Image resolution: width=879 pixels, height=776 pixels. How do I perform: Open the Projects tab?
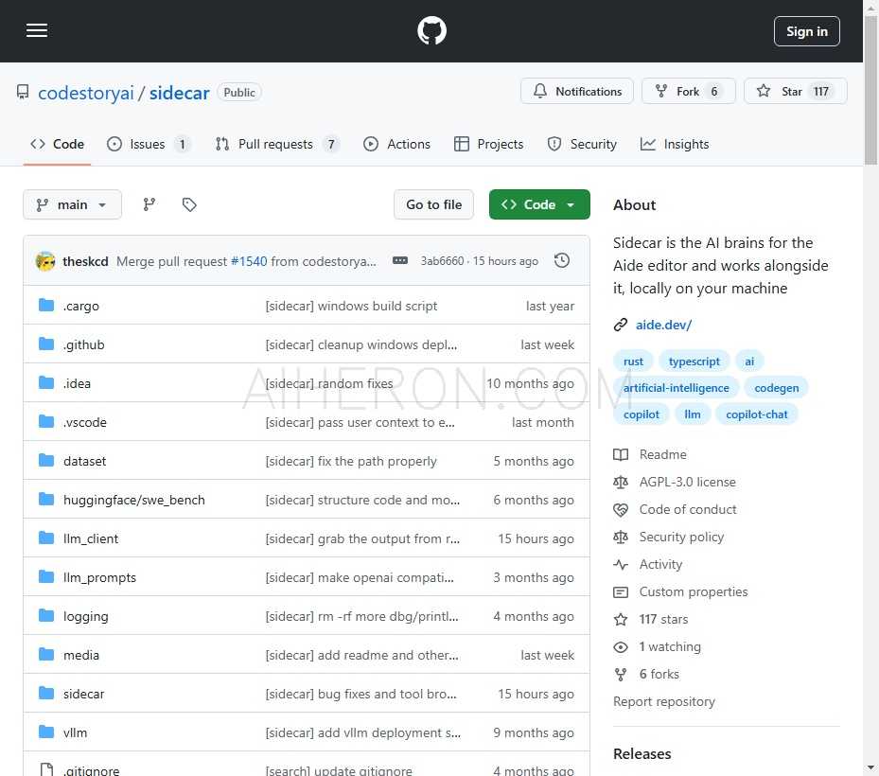[488, 144]
